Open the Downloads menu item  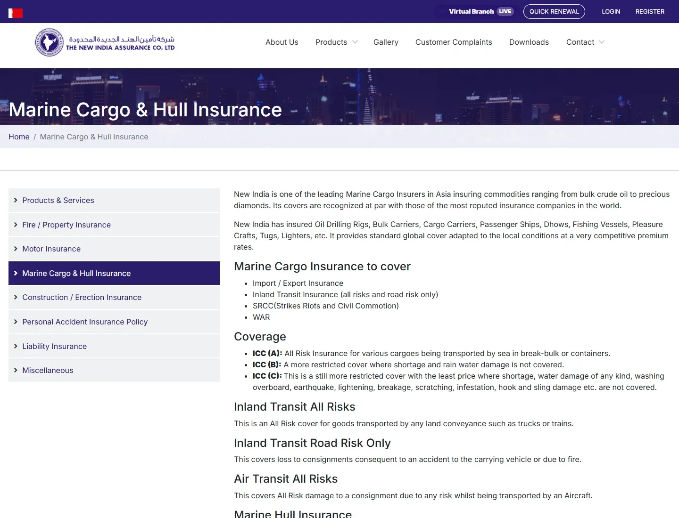tap(529, 42)
